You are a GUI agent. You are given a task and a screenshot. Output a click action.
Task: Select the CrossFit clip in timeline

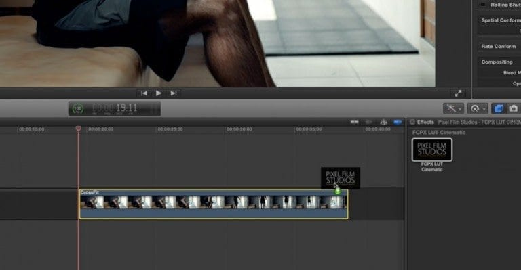(x=214, y=204)
